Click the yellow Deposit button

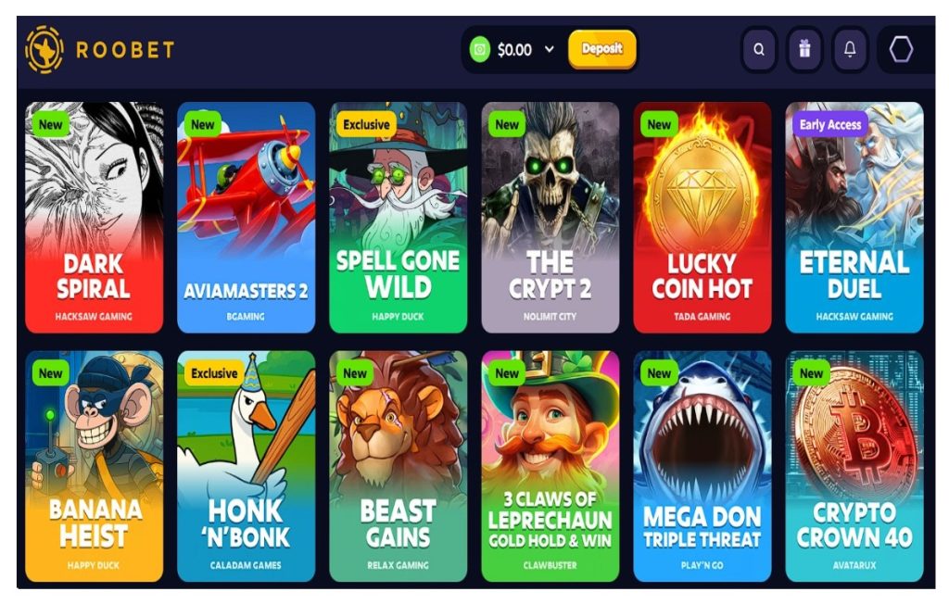601,48
